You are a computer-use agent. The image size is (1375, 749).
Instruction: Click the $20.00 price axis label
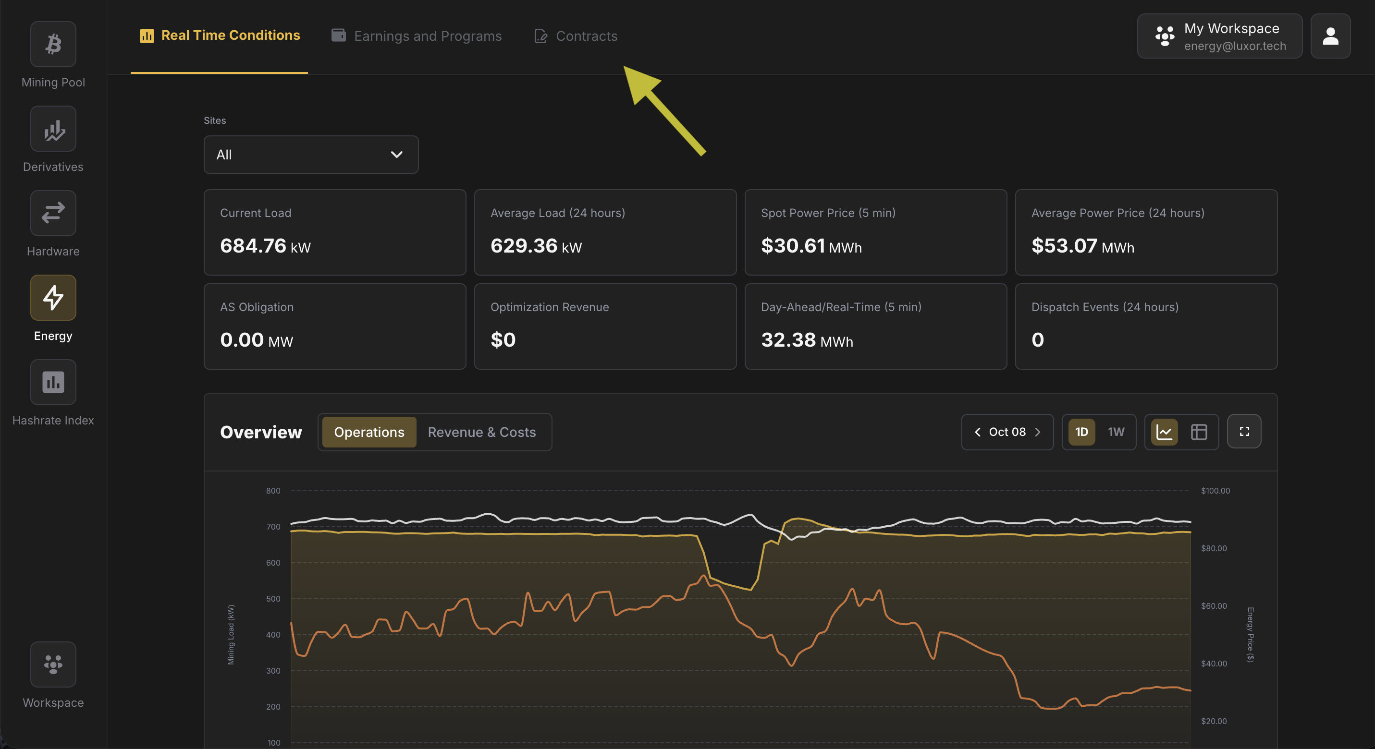pyautogui.click(x=1214, y=721)
